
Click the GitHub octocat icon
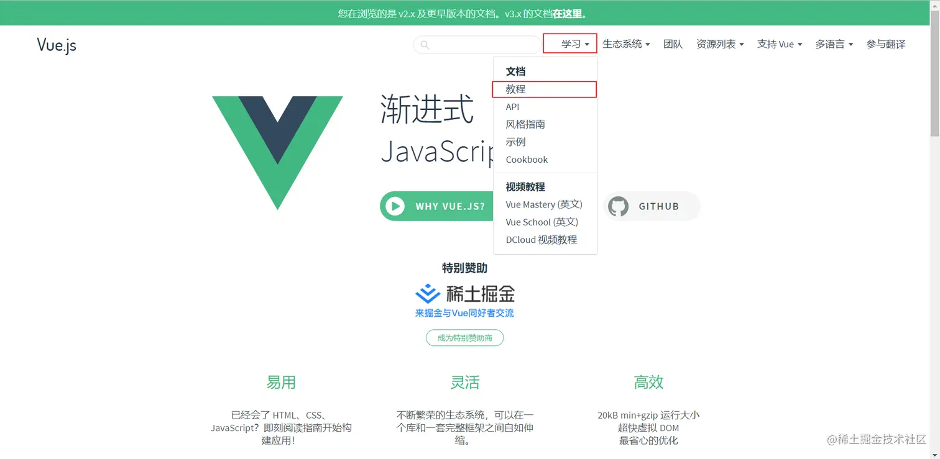(618, 206)
